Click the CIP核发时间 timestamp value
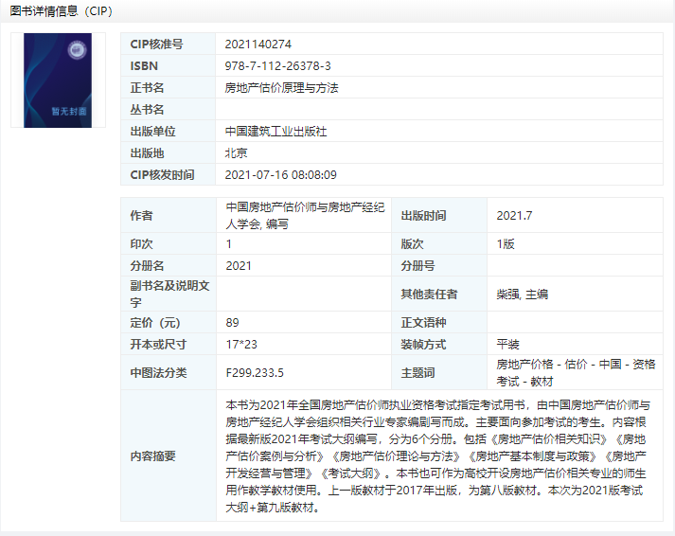675x536 pixels. click(280, 174)
